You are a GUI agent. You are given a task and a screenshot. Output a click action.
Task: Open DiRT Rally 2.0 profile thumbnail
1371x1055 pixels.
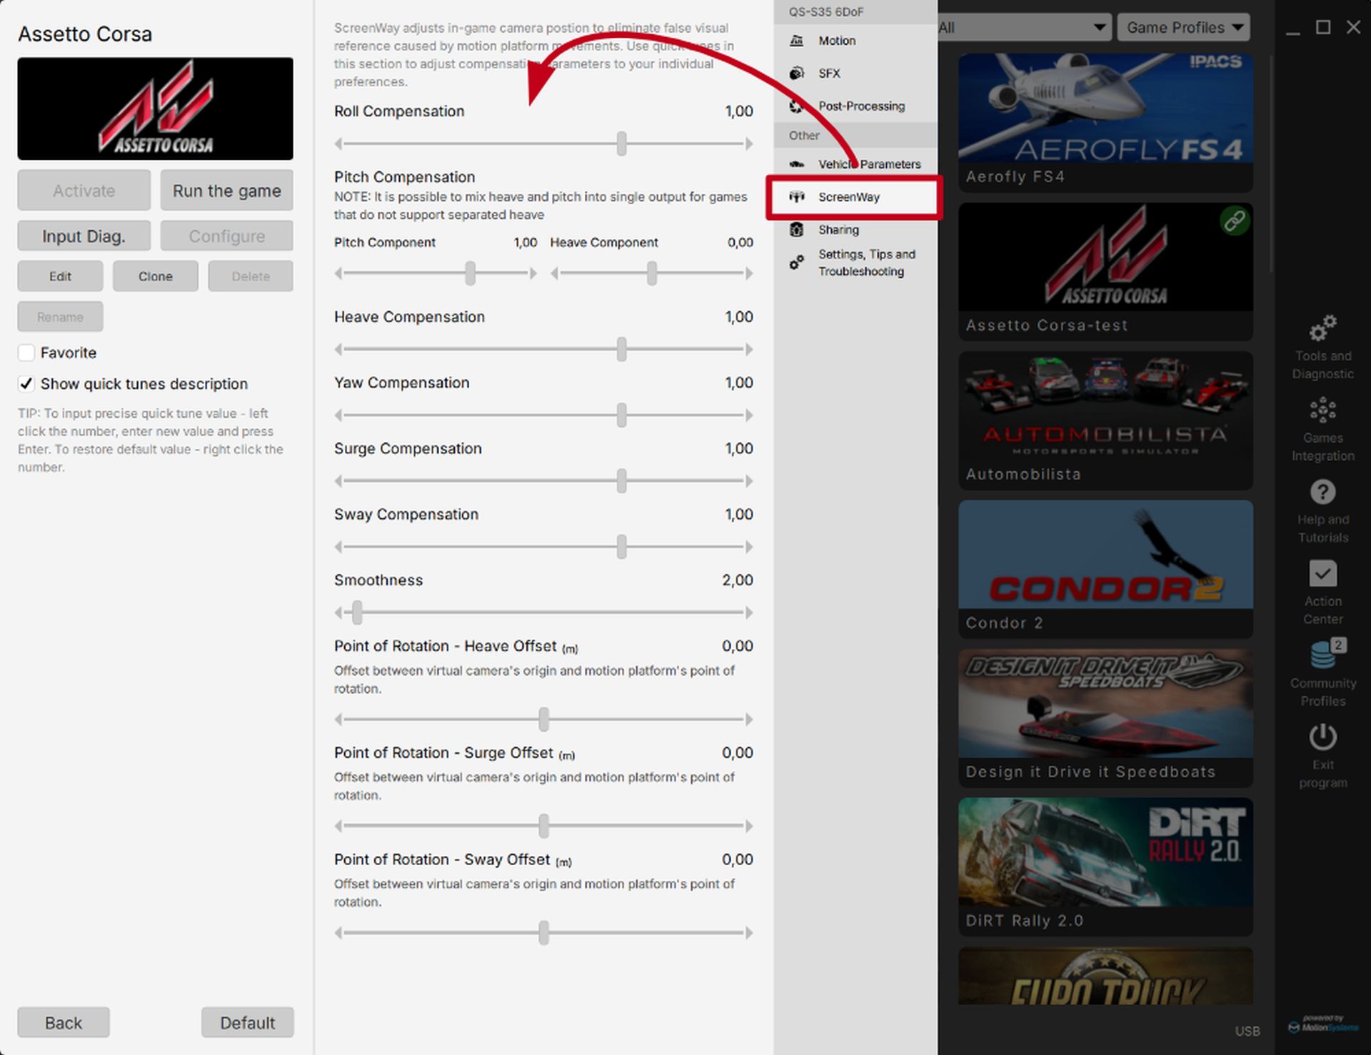click(x=1105, y=852)
